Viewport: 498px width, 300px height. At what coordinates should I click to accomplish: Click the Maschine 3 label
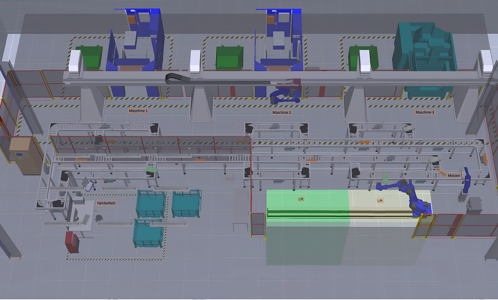[424, 112]
